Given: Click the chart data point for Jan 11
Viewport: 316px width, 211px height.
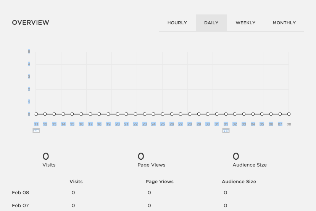Looking at the screenshot, I should pyautogui.click(x=36, y=114).
